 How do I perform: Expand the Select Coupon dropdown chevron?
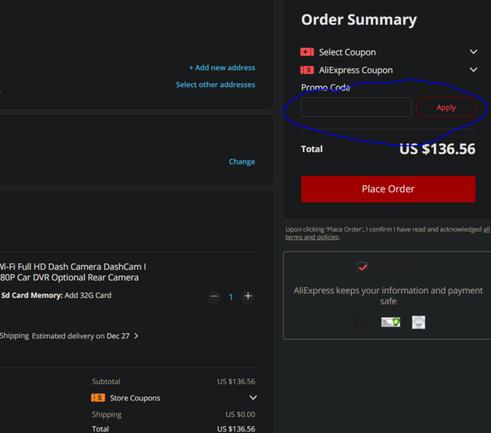click(x=474, y=52)
